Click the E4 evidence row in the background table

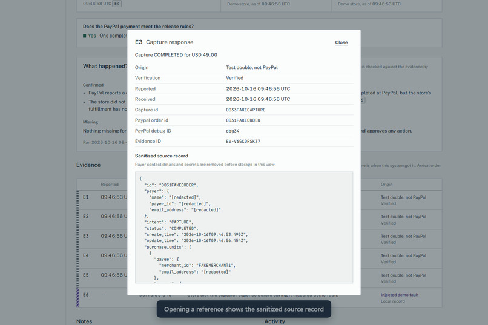[x=259, y=258]
